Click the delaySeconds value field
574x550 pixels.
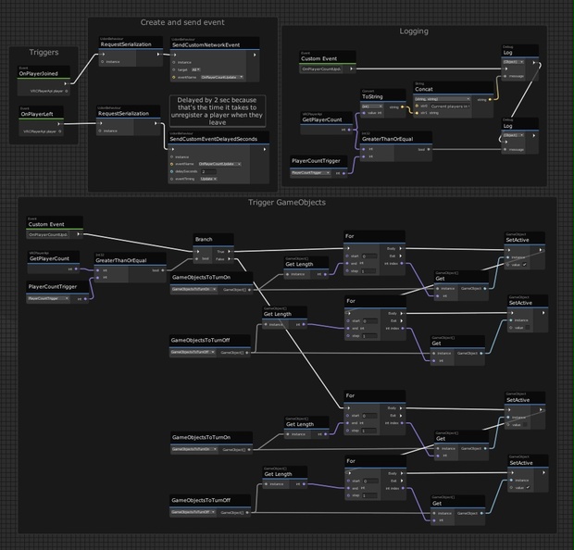pos(208,171)
